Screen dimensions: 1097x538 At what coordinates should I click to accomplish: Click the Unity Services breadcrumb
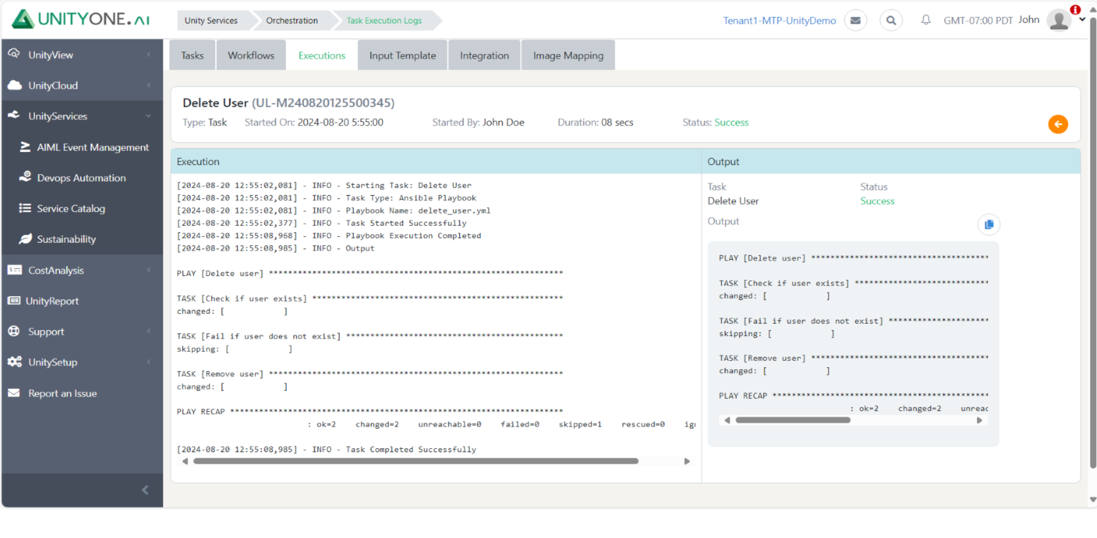[x=211, y=21]
